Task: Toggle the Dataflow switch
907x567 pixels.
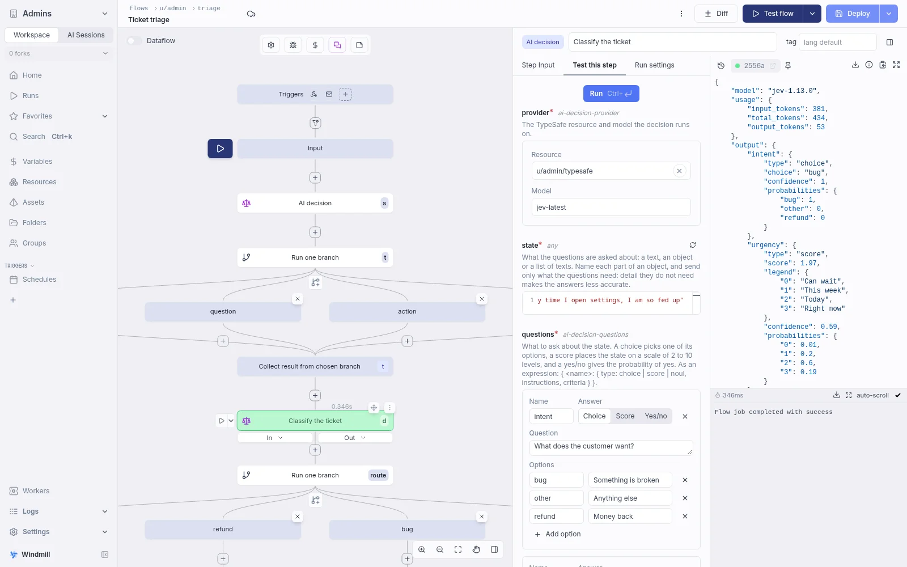Action: (134, 41)
